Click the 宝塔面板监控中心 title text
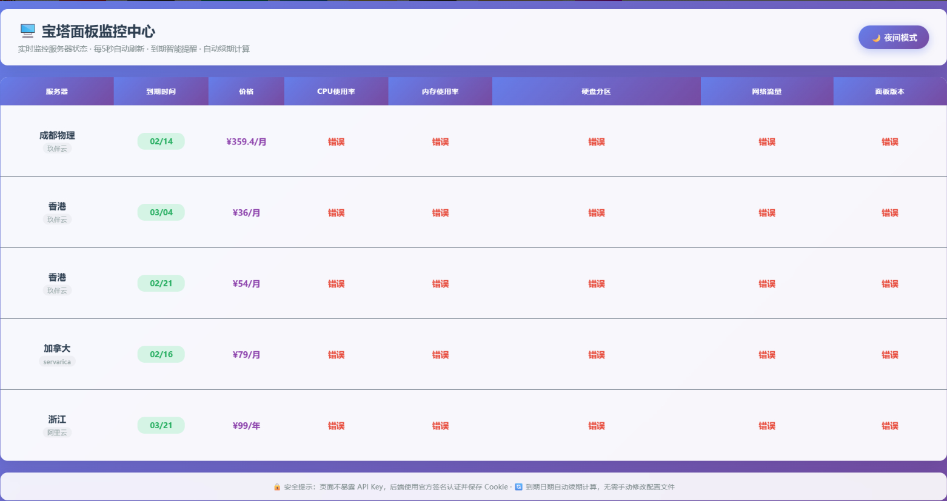Viewport: 947px width, 501px height. pyautogui.click(x=98, y=32)
